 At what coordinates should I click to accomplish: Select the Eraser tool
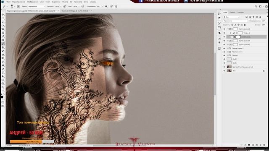coord(3,55)
